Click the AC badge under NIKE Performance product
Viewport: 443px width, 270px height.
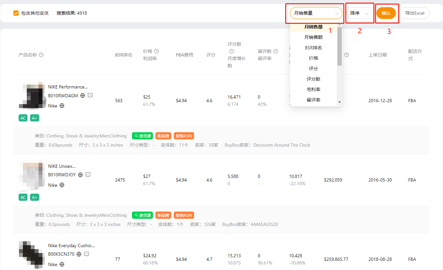click(23, 118)
